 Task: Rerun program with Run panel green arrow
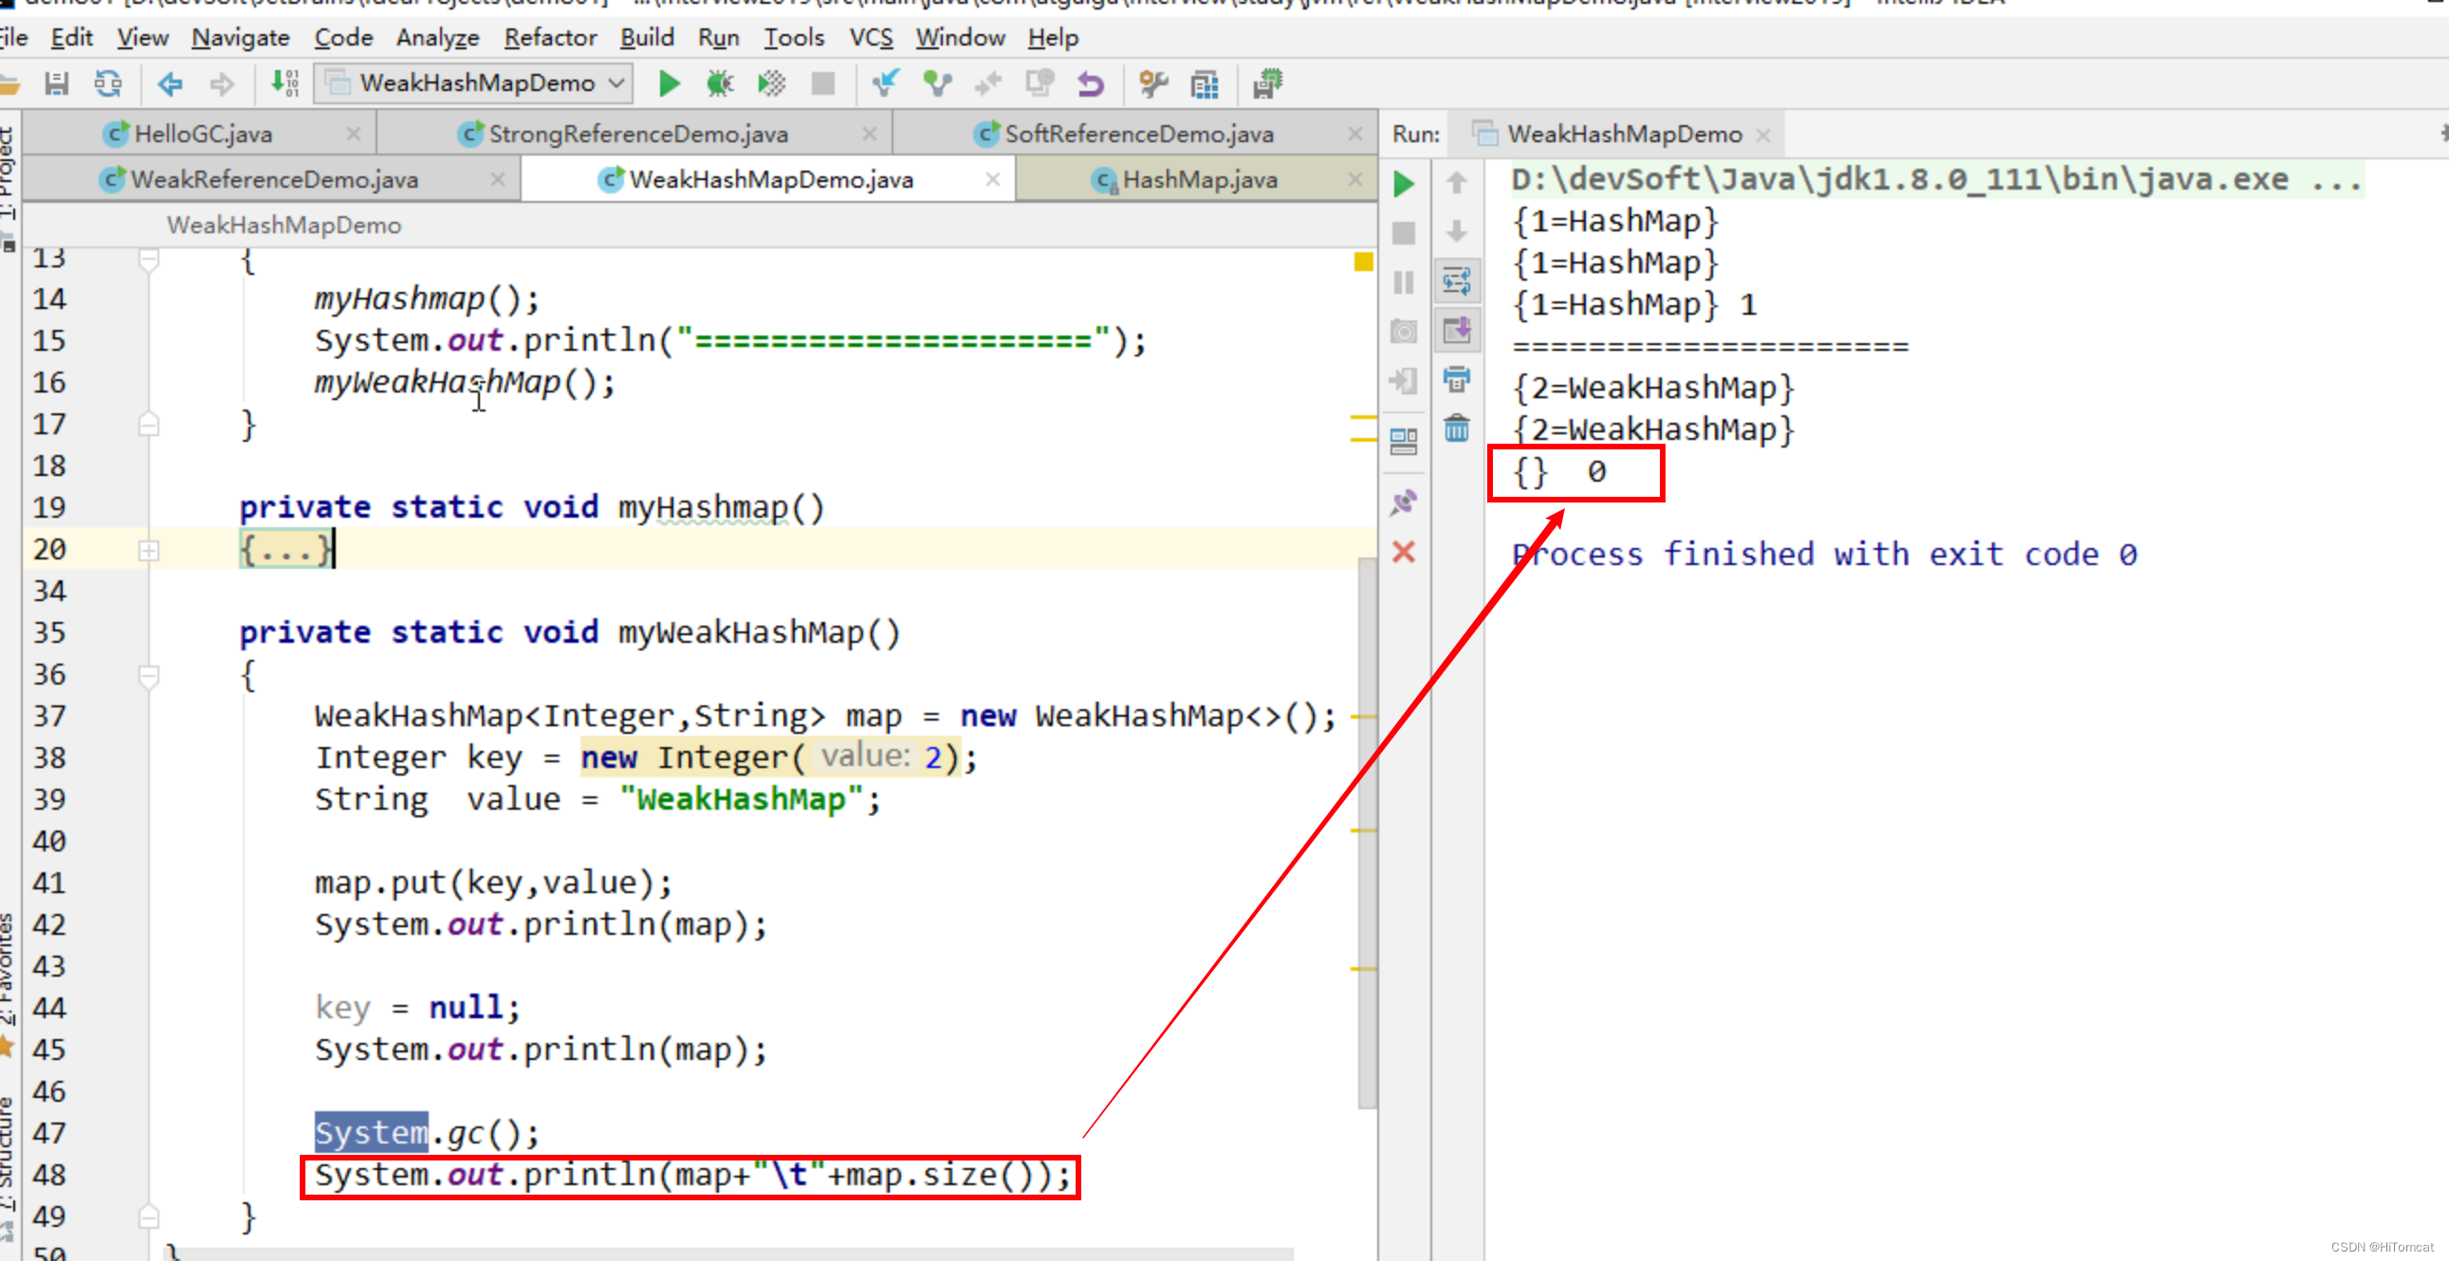1403,183
